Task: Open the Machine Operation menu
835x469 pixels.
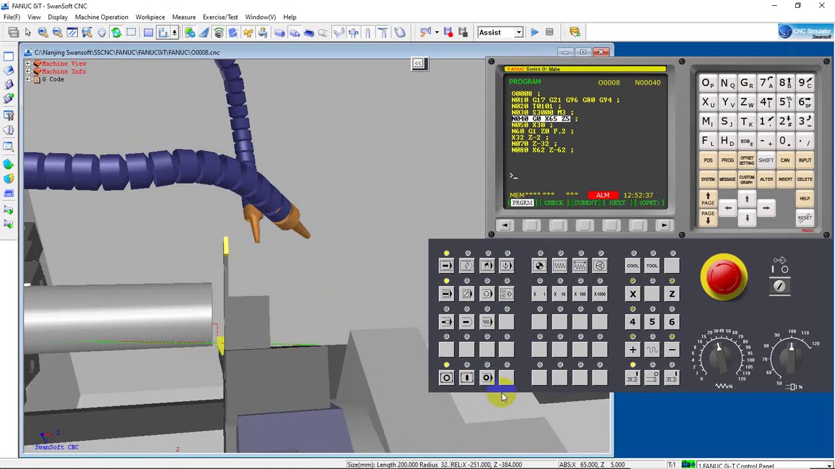Action: 102,17
